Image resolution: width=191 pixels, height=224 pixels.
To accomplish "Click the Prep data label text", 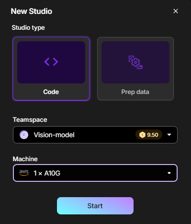I will [x=135, y=92].
